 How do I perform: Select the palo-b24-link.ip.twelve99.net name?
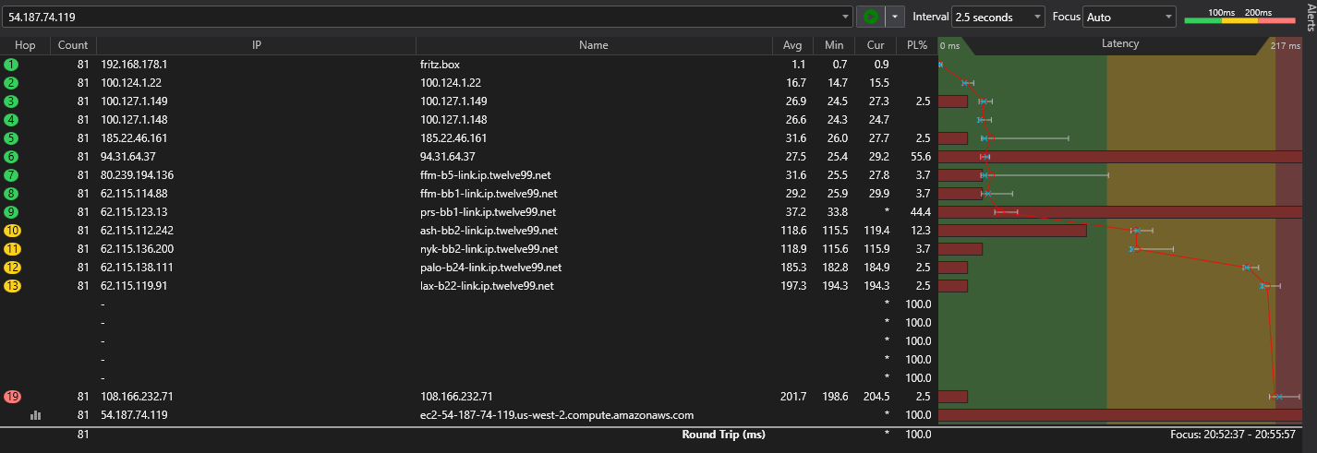tap(490, 268)
